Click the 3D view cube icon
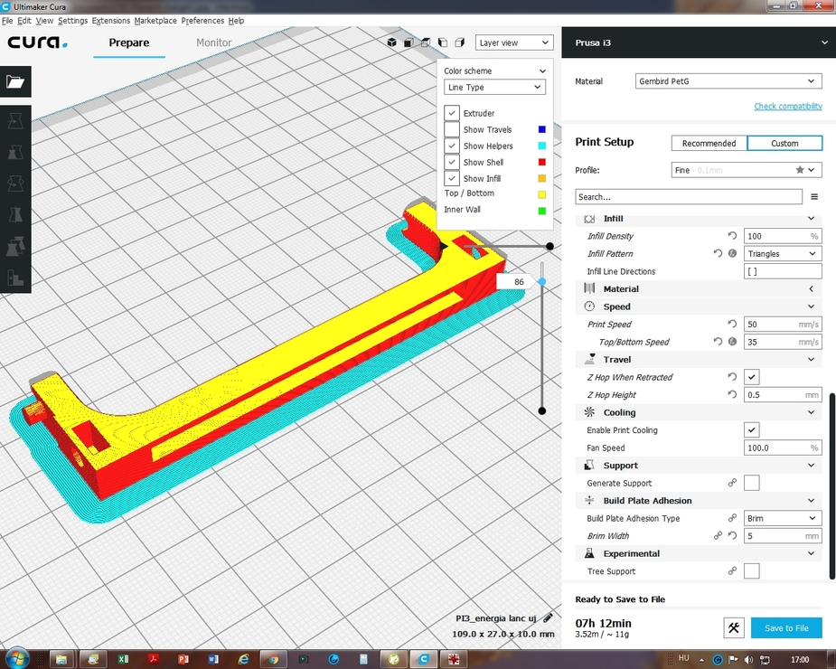The image size is (836, 669). (391, 42)
